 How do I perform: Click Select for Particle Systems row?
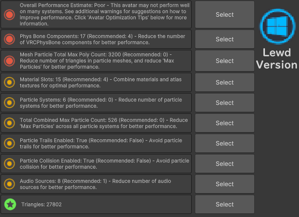[x=225, y=103]
